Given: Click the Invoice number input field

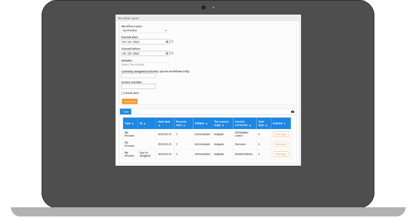Looking at the screenshot, I should coord(138,86).
